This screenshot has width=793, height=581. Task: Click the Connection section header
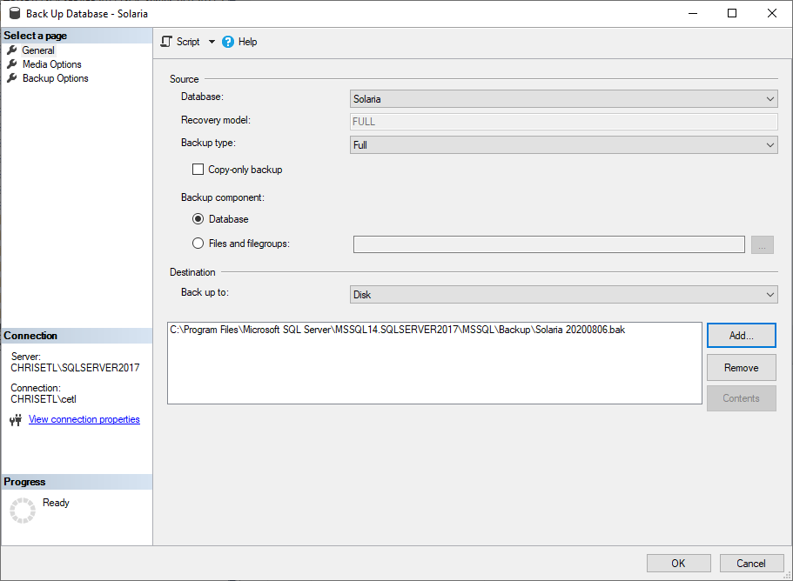pyautogui.click(x=77, y=336)
